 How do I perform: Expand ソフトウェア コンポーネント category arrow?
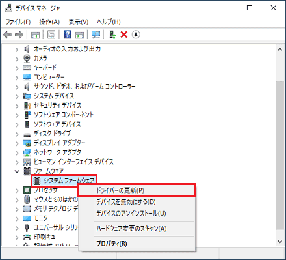point(17,115)
